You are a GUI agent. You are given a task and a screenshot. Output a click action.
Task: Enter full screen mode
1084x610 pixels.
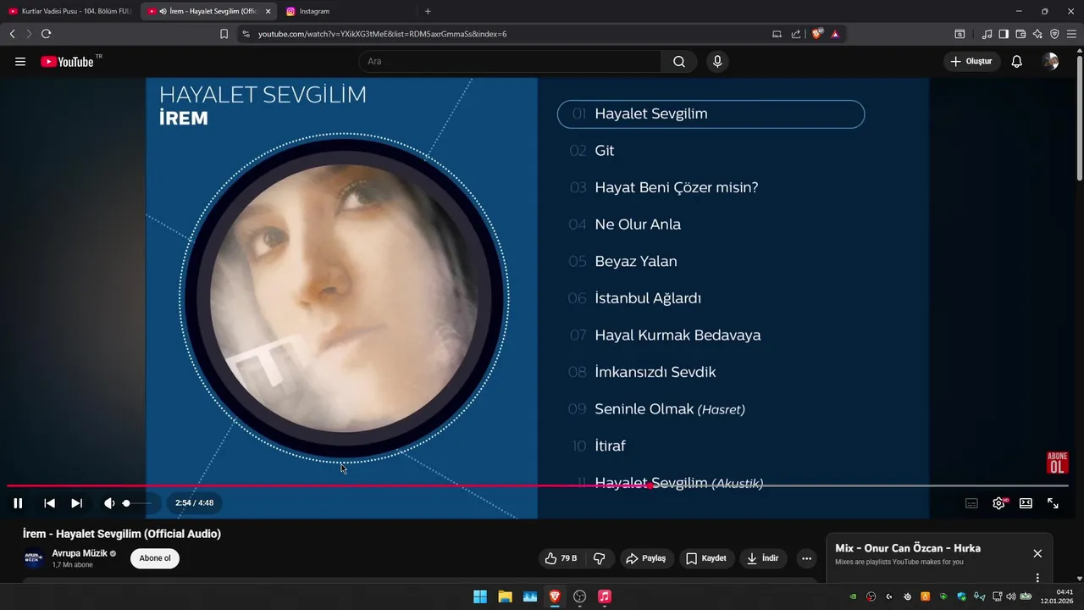[1053, 503]
